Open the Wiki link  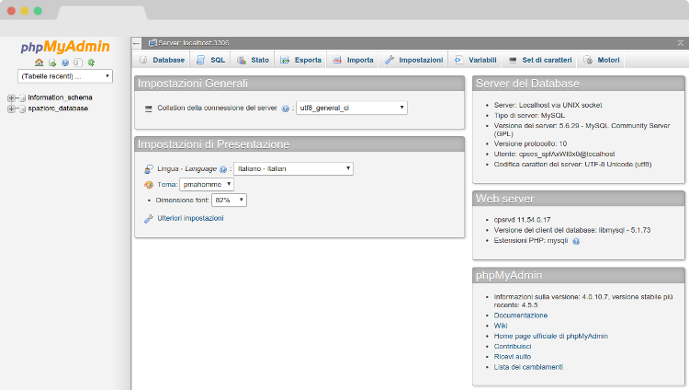point(501,326)
